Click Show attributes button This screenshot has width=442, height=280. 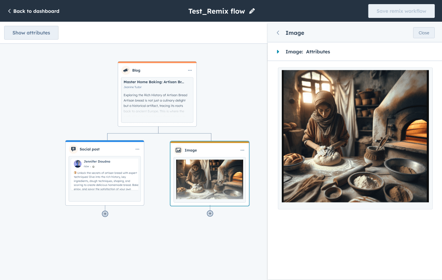[31, 33]
